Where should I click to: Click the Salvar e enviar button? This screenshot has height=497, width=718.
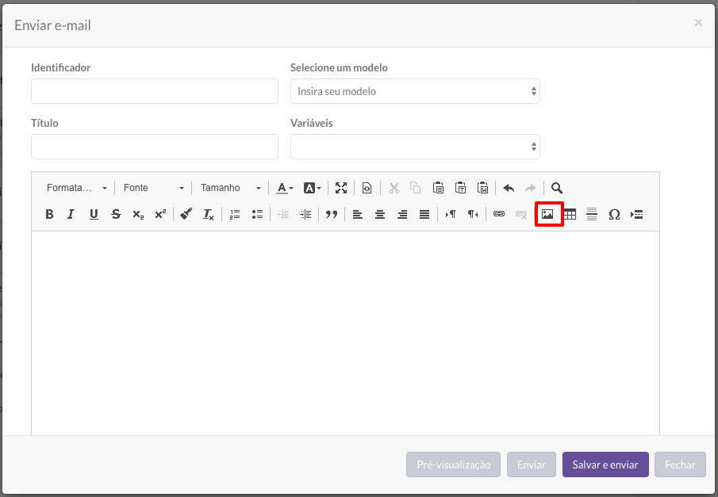(x=605, y=465)
